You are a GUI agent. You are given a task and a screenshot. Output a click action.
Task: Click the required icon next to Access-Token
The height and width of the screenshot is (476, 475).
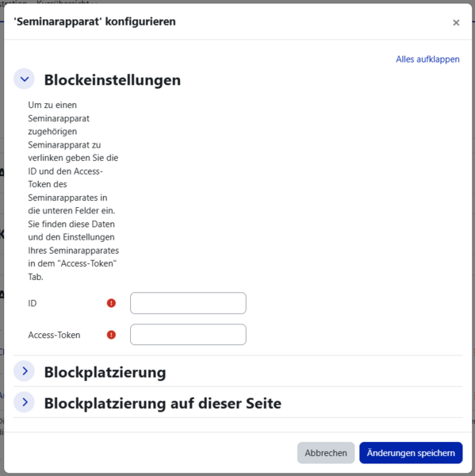(111, 335)
